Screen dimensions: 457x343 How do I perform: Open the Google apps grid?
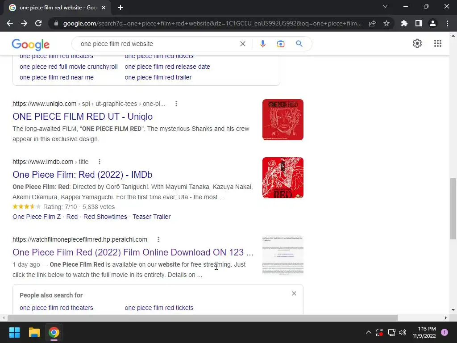(437, 43)
